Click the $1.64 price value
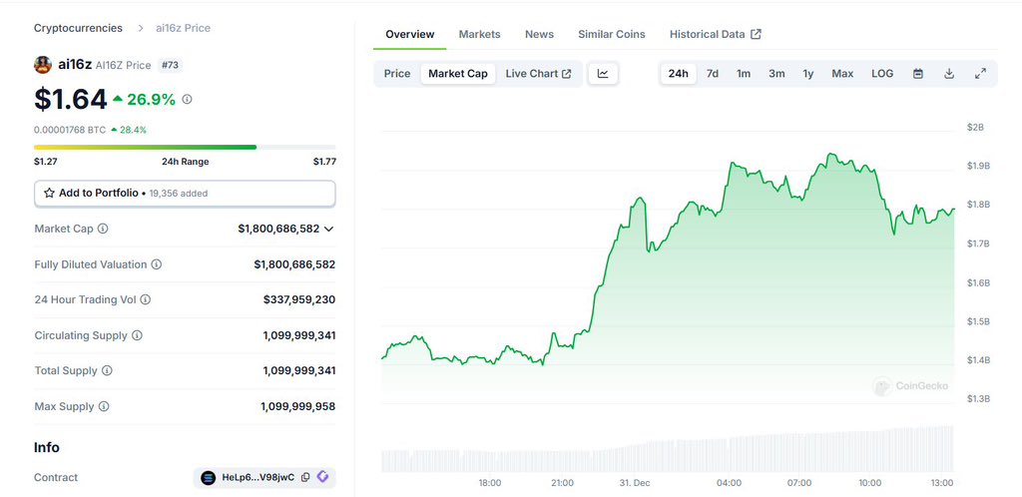Screen dimensions: 1022x497 71,99
